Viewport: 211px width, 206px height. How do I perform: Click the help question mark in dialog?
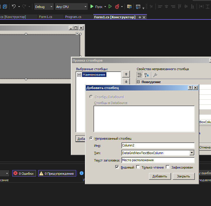[x=190, y=88]
